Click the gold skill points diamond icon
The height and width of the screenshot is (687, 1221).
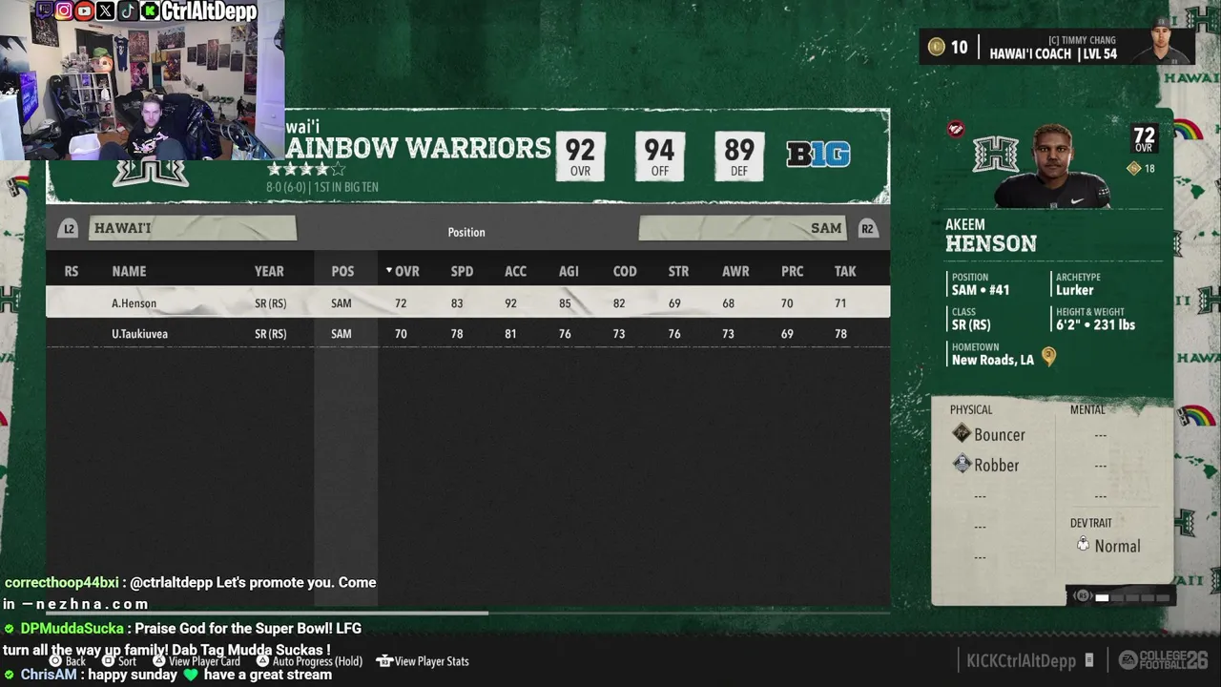click(x=1133, y=168)
